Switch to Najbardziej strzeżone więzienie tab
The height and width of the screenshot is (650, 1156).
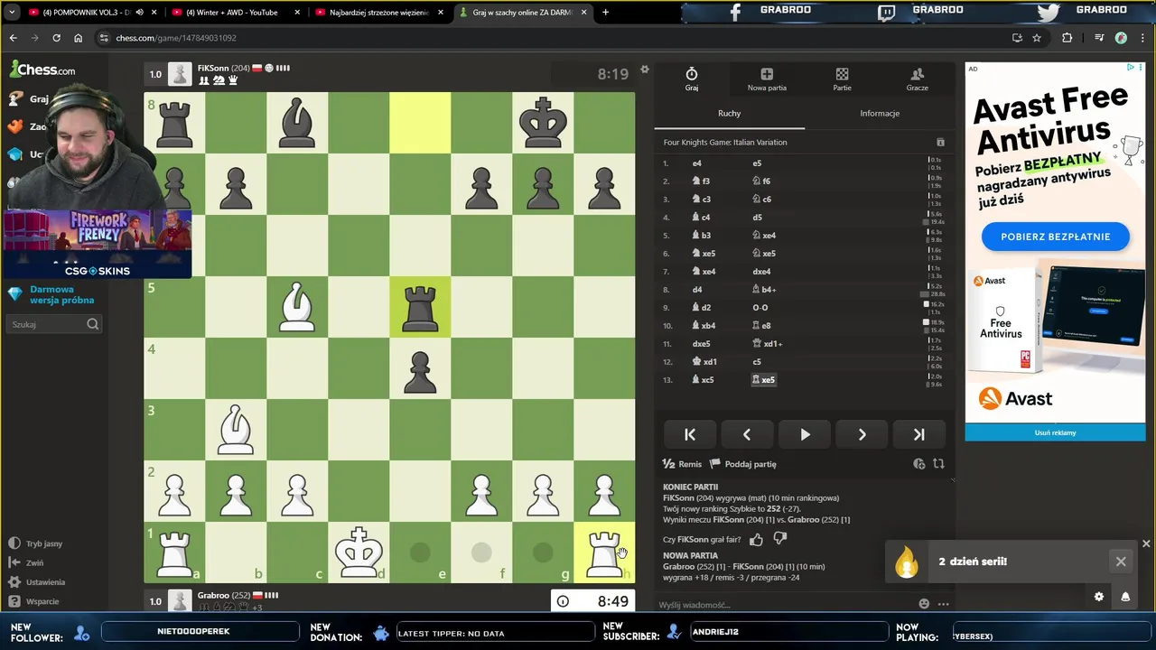378,13
